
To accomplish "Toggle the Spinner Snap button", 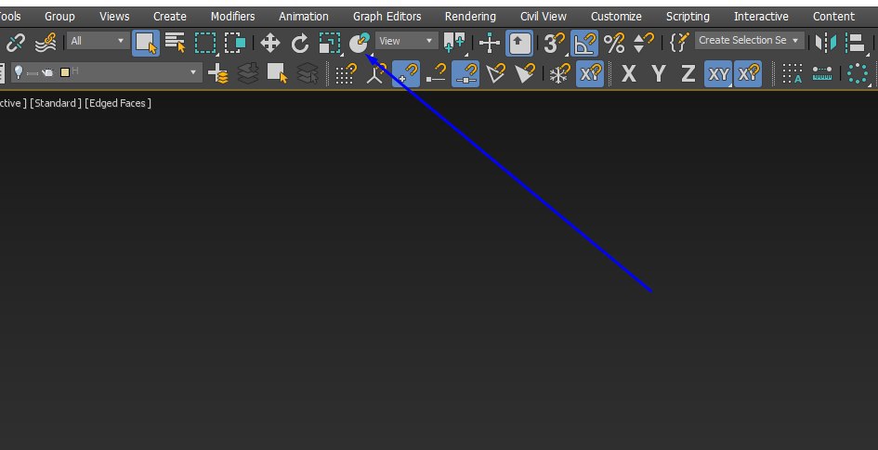I will [643, 43].
